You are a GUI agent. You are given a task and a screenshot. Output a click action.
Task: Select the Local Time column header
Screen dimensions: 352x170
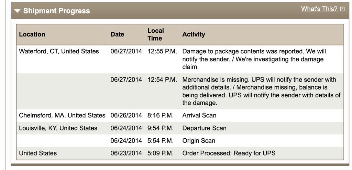pyautogui.click(x=156, y=34)
